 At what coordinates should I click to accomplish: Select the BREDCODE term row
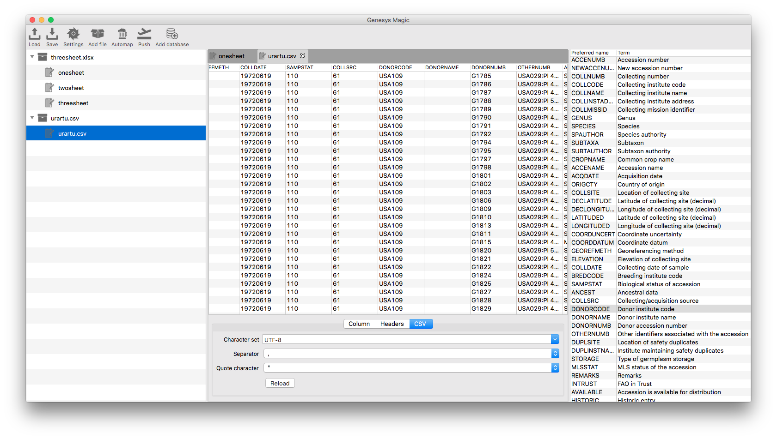(x=660, y=276)
